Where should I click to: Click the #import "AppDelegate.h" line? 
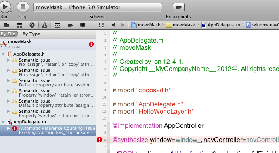148,104
